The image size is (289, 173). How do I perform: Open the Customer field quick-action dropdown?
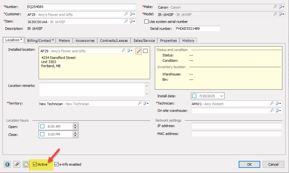coord(132,14)
